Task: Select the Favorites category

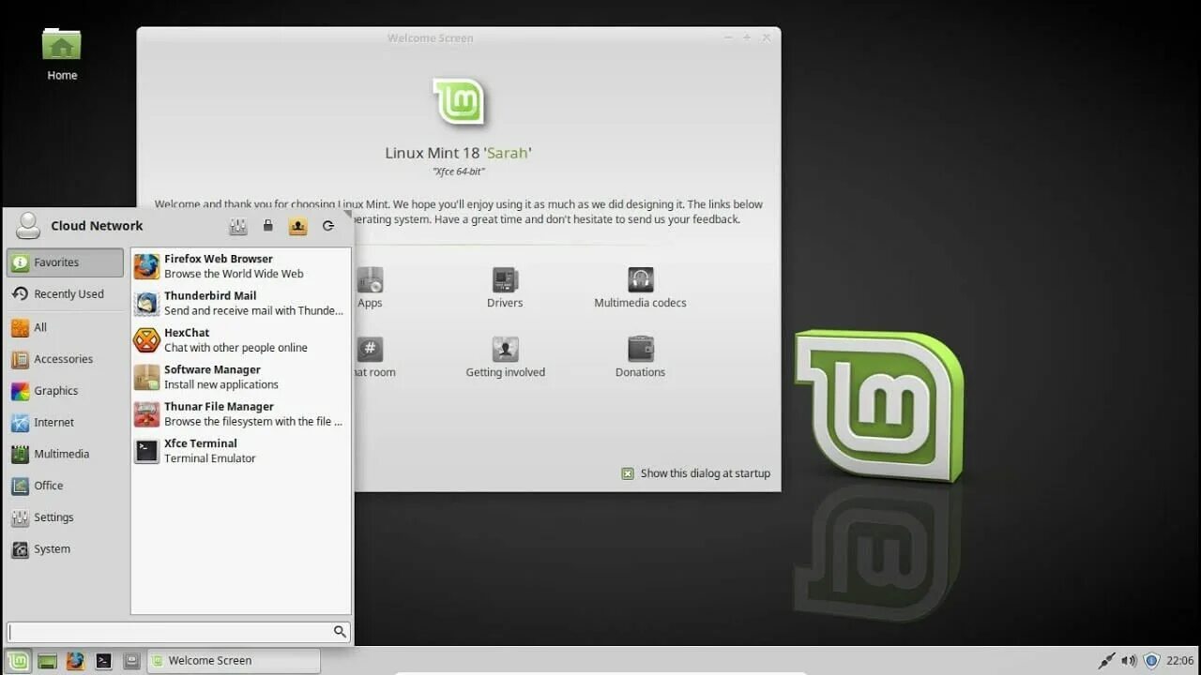Action: 65,262
